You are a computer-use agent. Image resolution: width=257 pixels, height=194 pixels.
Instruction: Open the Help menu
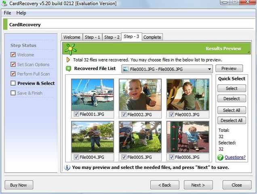(21, 13)
